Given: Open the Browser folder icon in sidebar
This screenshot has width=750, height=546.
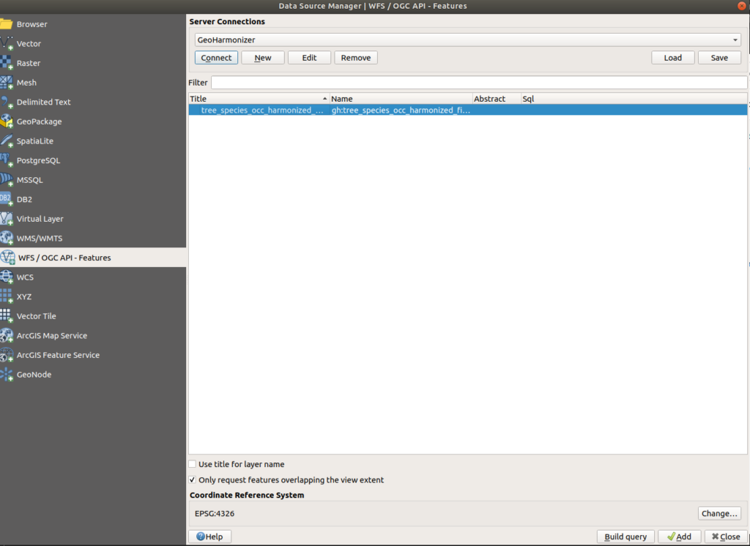Looking at the screenshot, I should [6, 24].
